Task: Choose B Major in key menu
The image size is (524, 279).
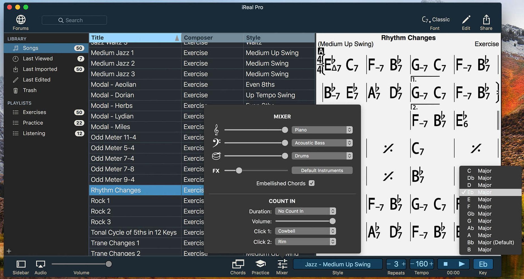Action: tap(491, 250)
